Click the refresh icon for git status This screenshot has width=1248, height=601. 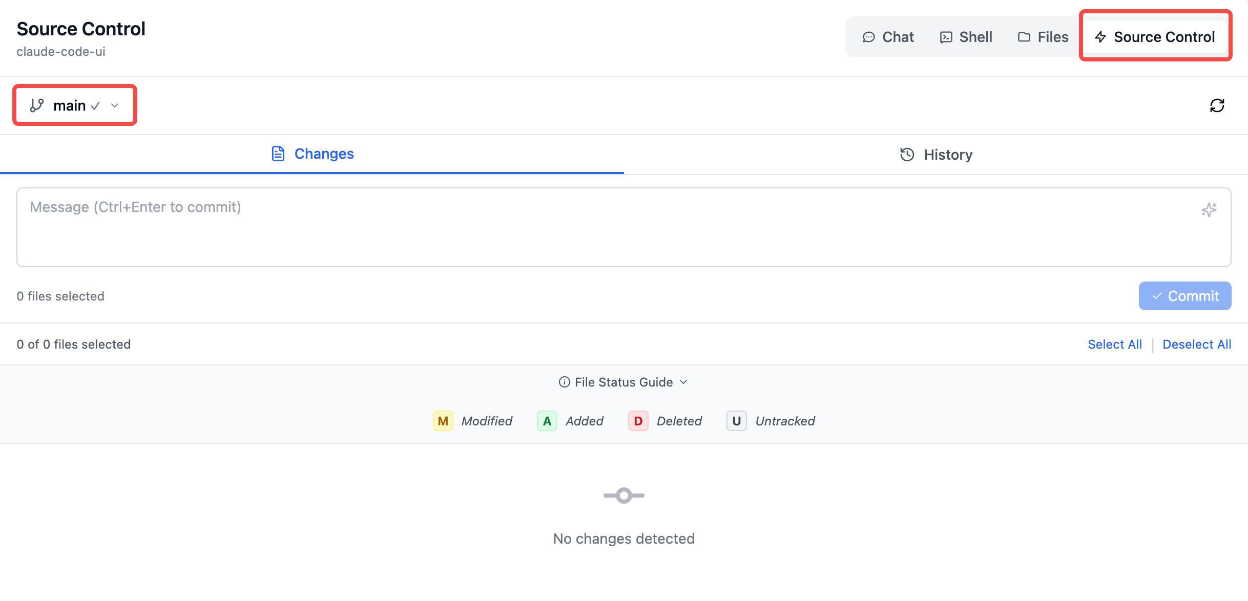pos(1217,105)
